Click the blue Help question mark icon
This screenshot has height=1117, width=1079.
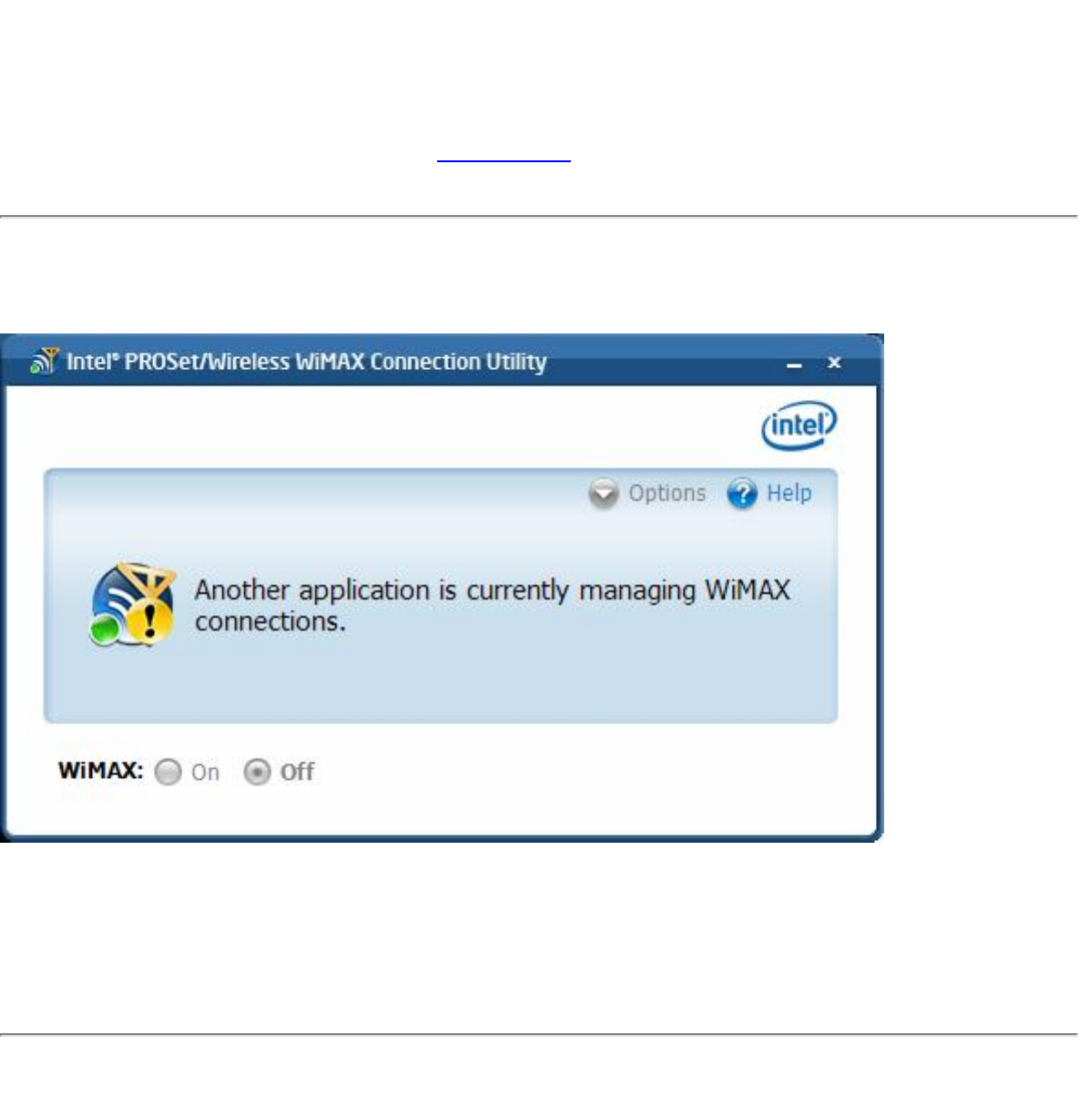click(x=742, y=493)
